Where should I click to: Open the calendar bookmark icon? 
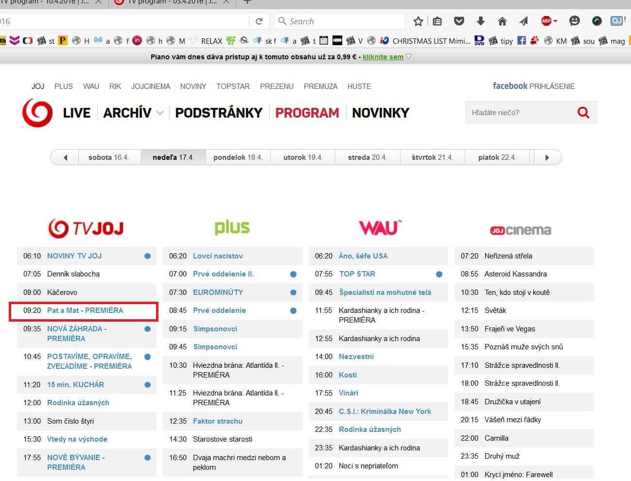pos(324,41)
